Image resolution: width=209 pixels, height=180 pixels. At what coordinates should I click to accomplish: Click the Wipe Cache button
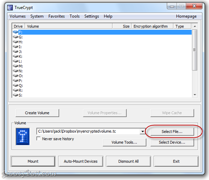click(x=172, y=113)
